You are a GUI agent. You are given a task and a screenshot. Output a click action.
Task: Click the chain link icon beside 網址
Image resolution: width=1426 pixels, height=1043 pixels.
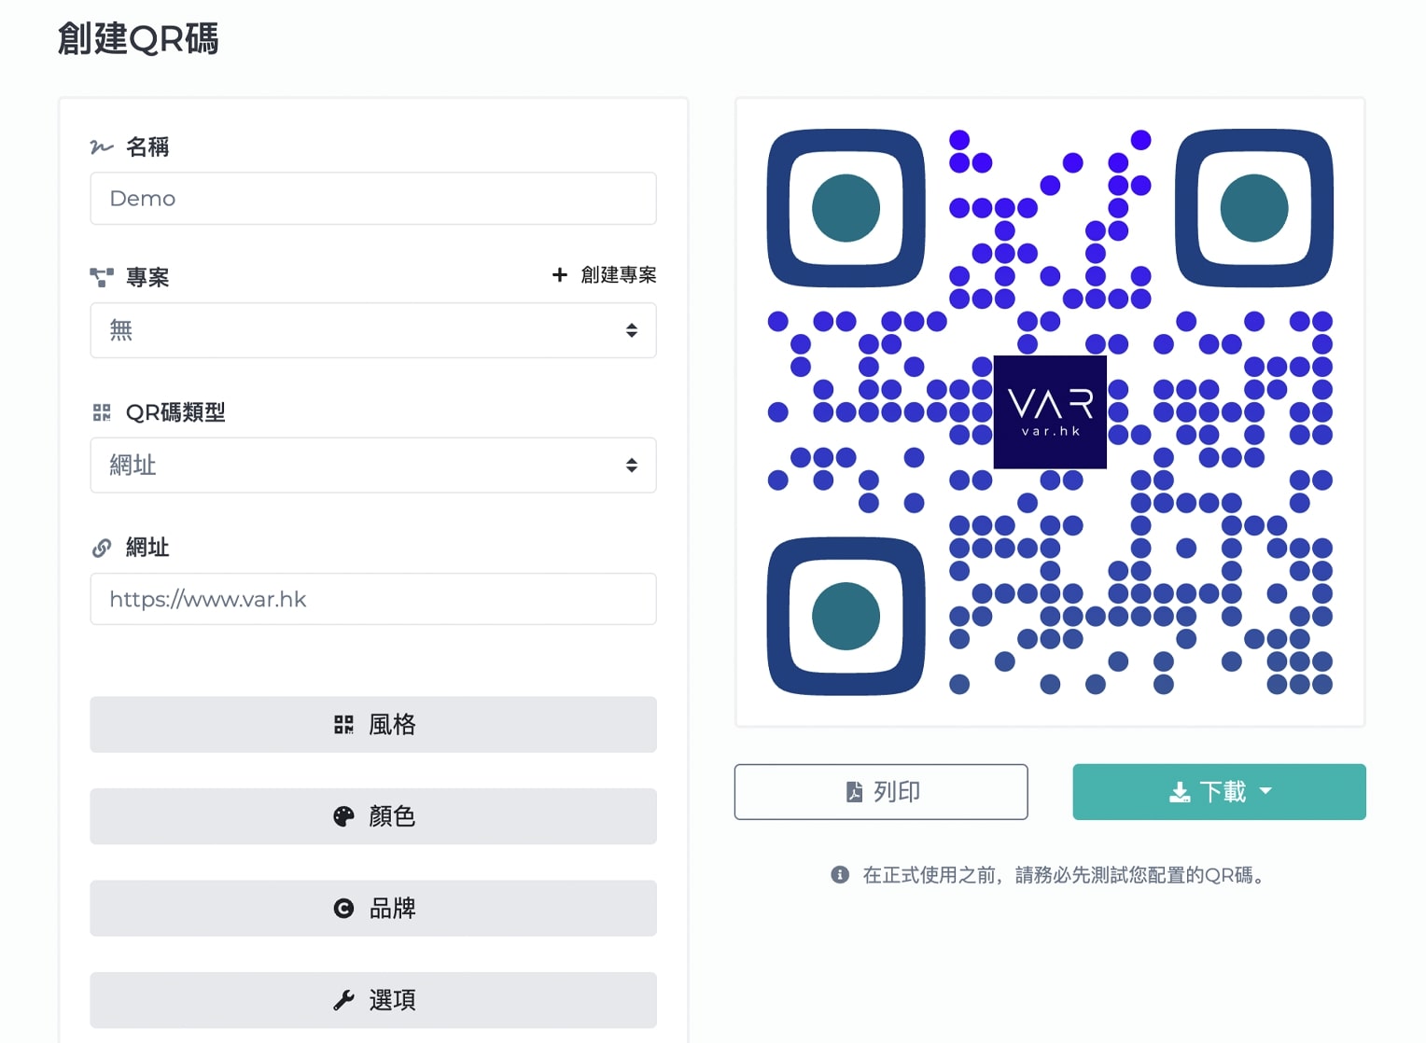tap(102, 548)
